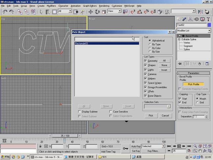Image resolution: width=213 pixels, height=160 pixels.
Task: Open the Selected key filter dropdown
Action: [163, 146]
